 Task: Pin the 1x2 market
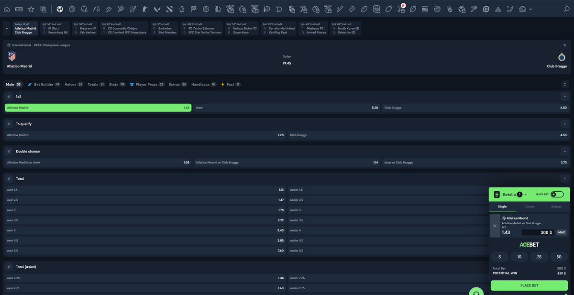(9, 97)
